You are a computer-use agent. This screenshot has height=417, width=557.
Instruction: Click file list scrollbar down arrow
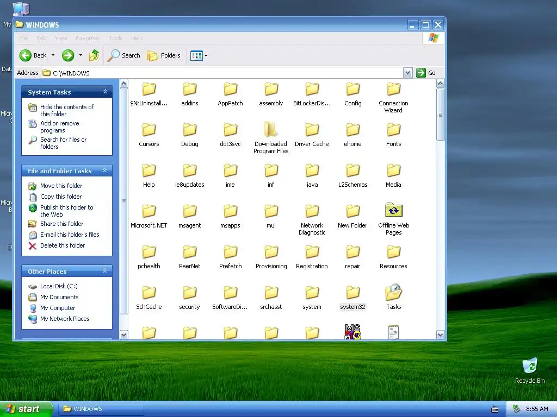440,334
